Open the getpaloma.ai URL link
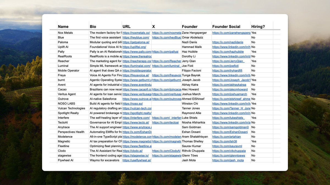330x185 pixels. click(x=136, y=42)
